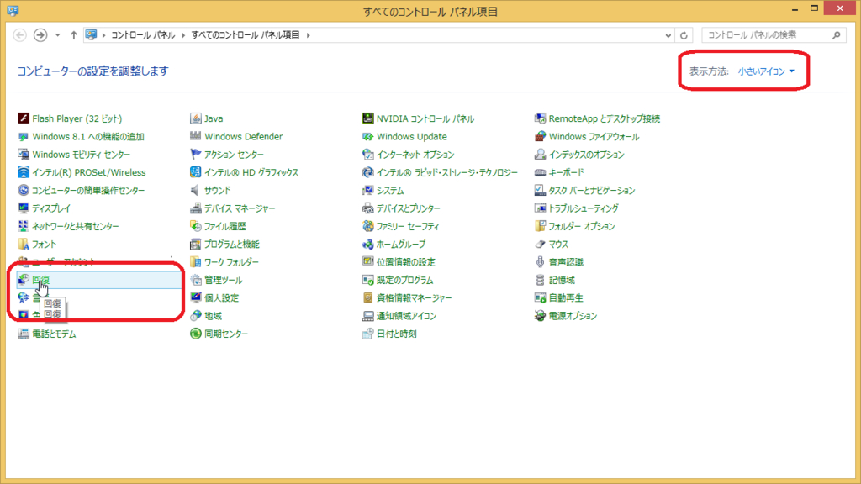Click the インターネット オプション icon

click(368, 155)
